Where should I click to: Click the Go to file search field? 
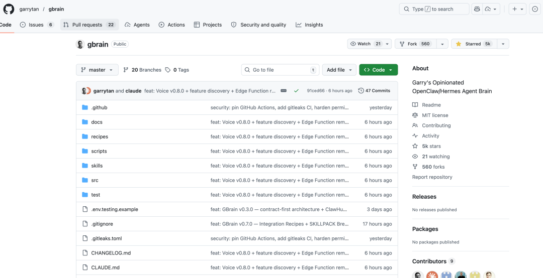(280, 70)
